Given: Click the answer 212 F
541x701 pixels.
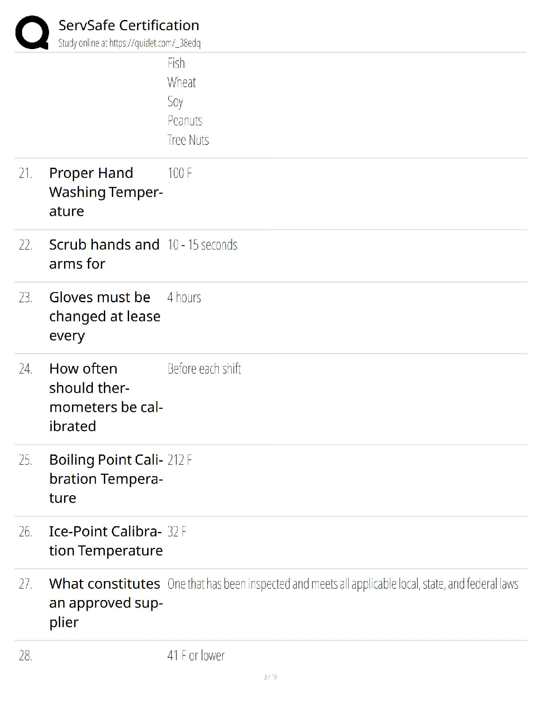Looking at the screenshot, I should (179, 460).
